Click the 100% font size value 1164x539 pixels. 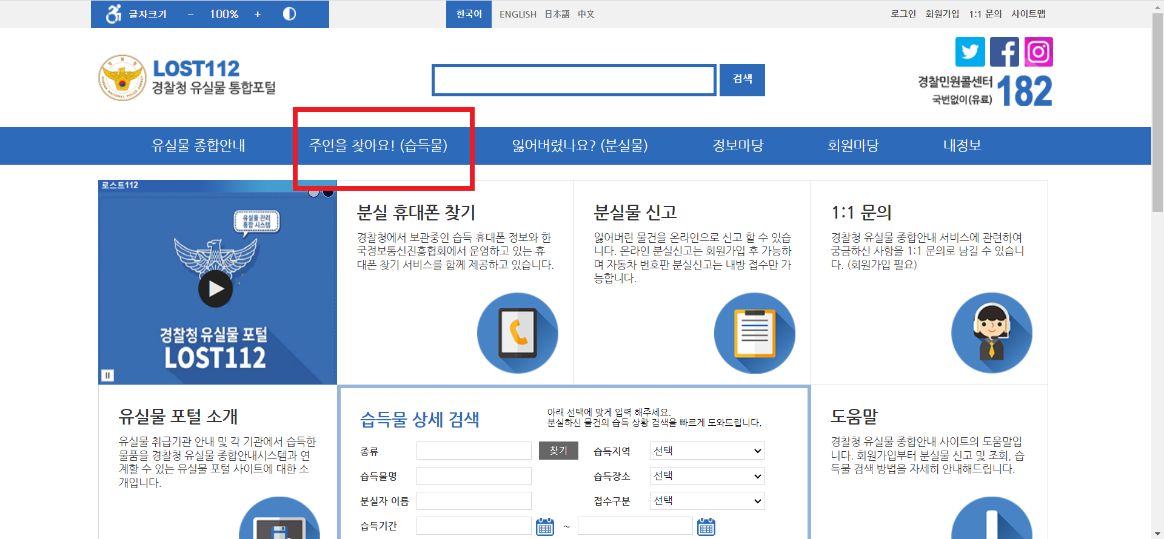[224, 14]
